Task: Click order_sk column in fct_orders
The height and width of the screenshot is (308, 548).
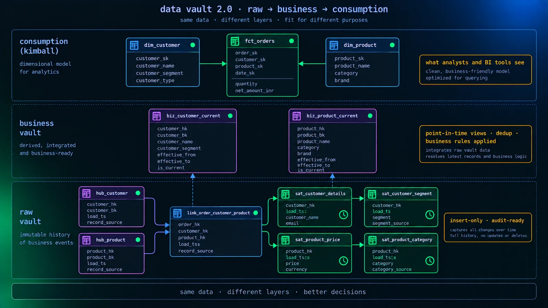Action: tap(246, 53)
